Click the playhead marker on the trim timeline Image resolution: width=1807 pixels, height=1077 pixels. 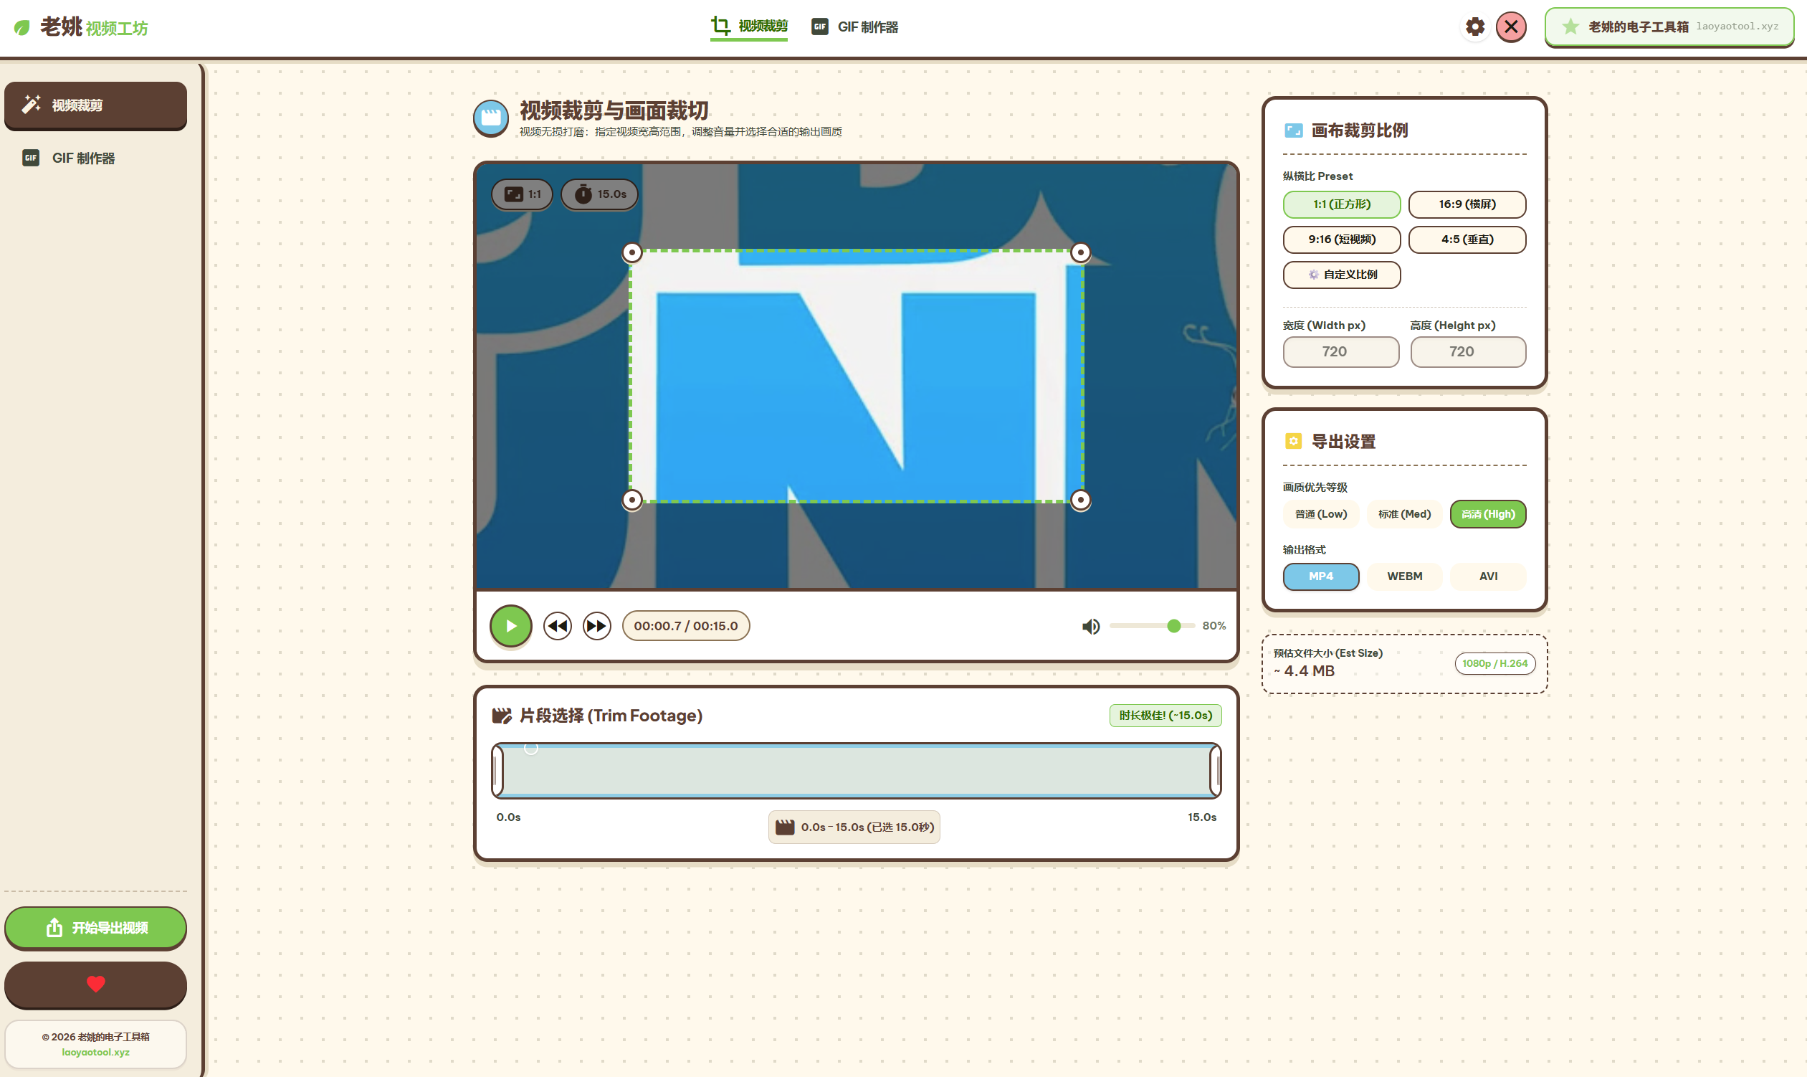(531, 749)
